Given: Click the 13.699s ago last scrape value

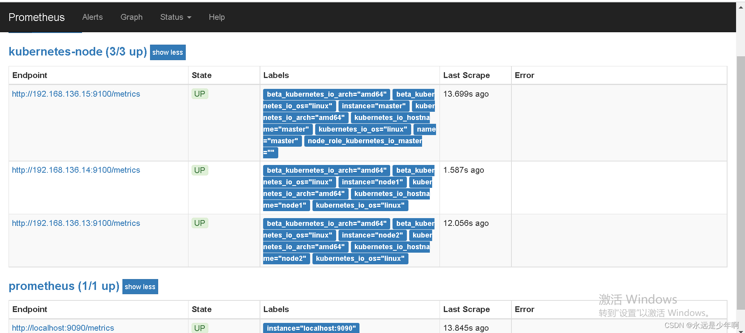Looking at the screenshot, I should (x=466, y=94).
